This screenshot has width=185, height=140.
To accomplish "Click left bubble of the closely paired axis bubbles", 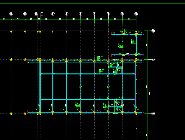I will 36,14.
